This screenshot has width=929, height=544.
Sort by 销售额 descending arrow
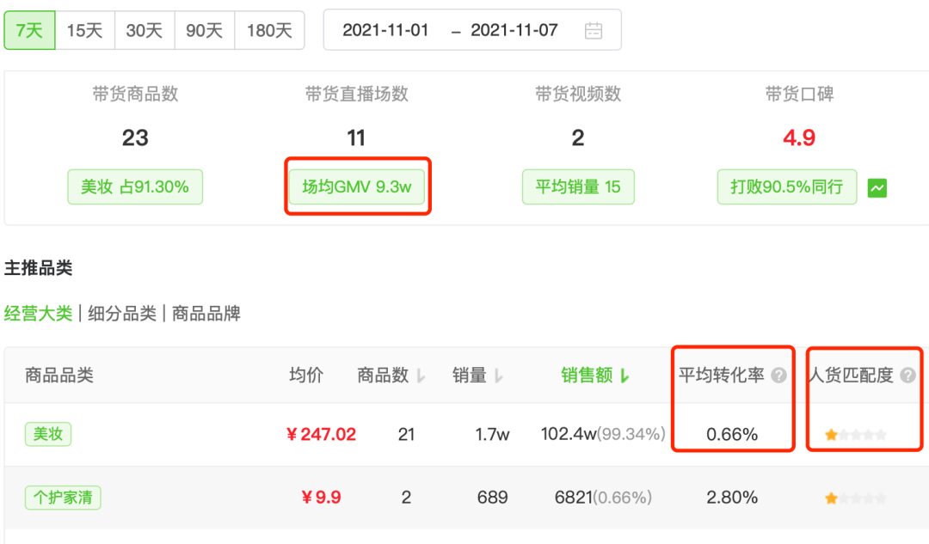pos(624,376)
